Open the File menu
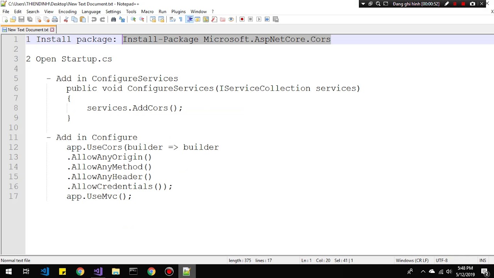The image size is (494, 278). pyautogui.click(x=6, y=12)
